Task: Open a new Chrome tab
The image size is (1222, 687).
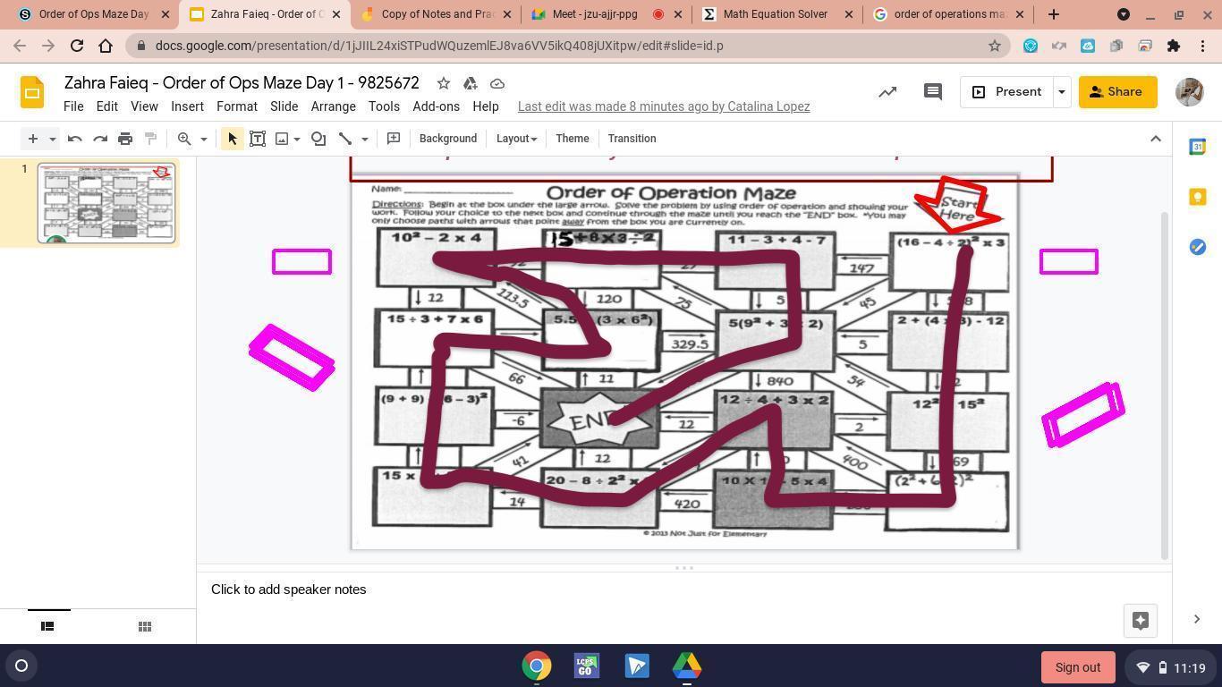Action: pos(1053,14)
